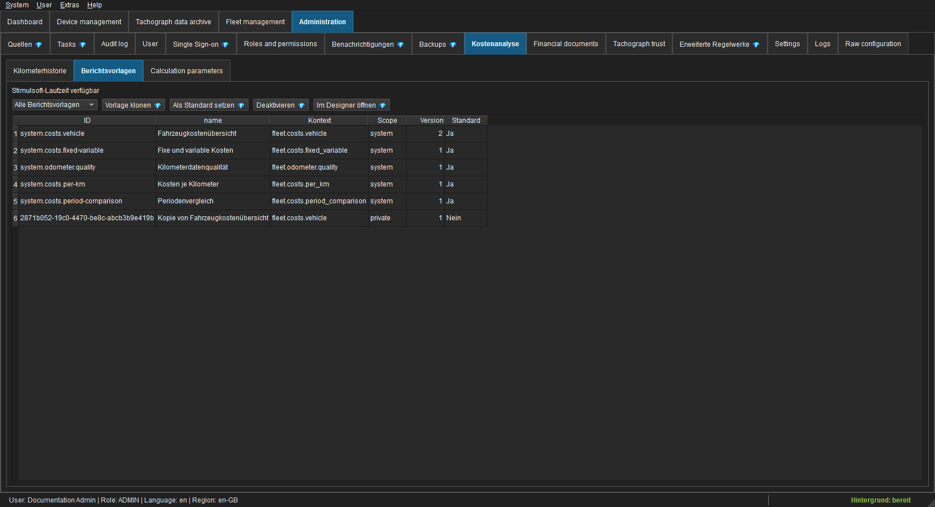Screen dimensions: 935x507
Task: Select the Berichtsvorlagen sub-tab
Action: [108, 71]
